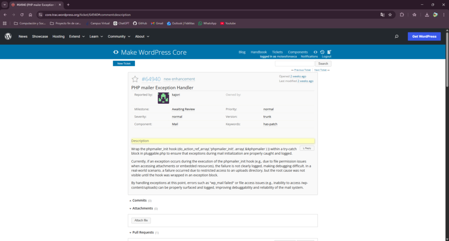Open the Computación y Soc... bookmark folder

(x=30, y=24)
